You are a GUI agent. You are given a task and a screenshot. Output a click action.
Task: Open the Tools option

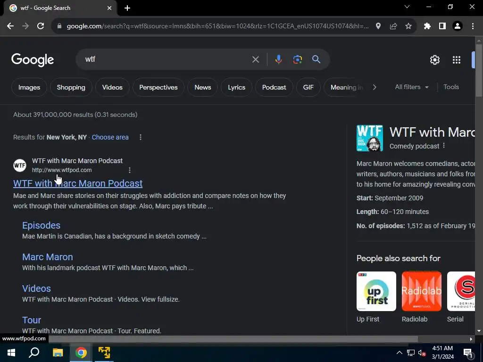[x=451, y=87]
